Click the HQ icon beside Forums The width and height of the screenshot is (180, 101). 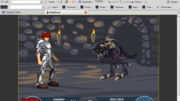pos(82,7)
